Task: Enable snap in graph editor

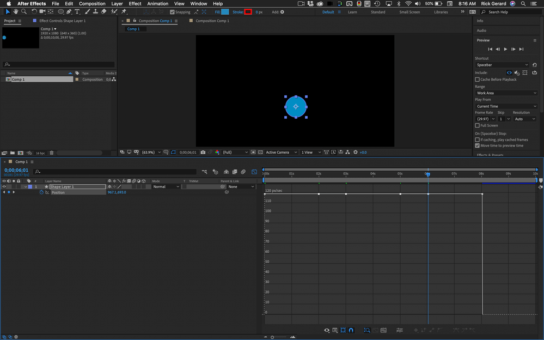Action: pos(351,330)
